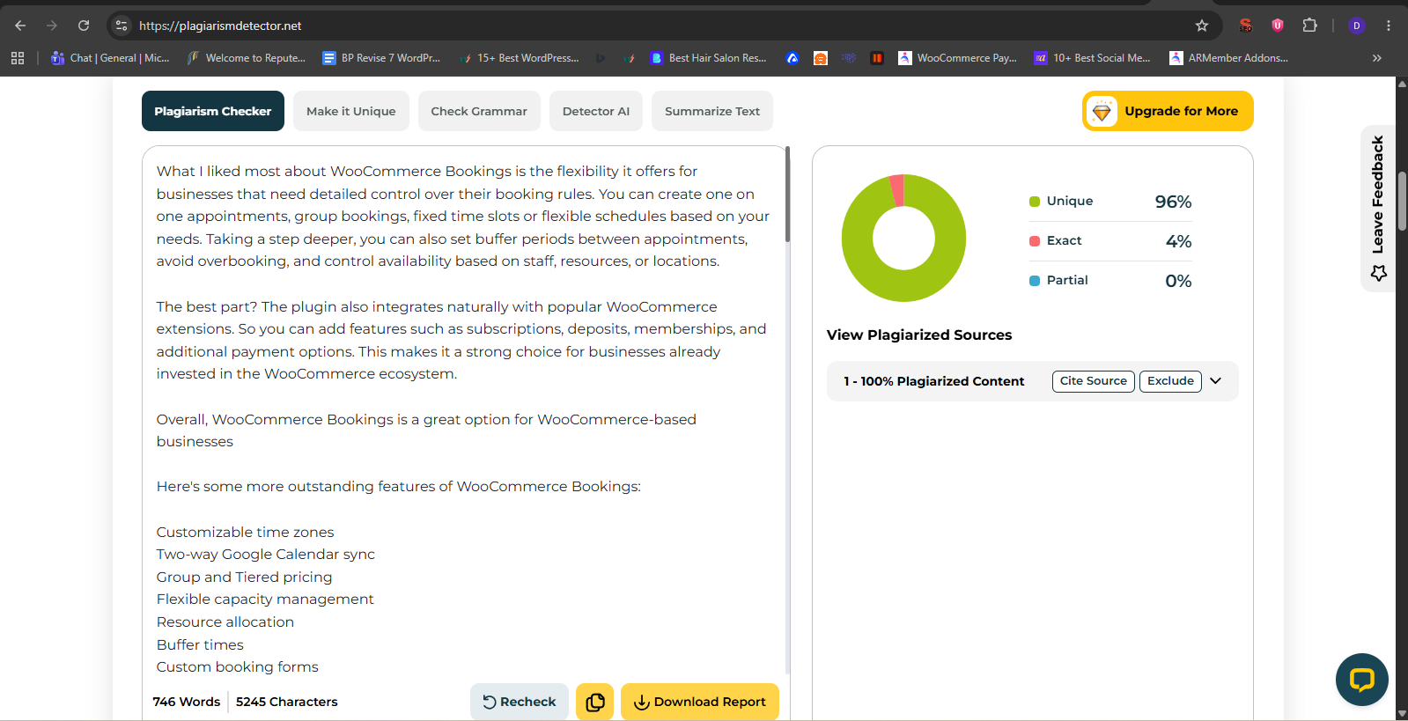Click the browser forward arrow

click(x=52, y=26)
